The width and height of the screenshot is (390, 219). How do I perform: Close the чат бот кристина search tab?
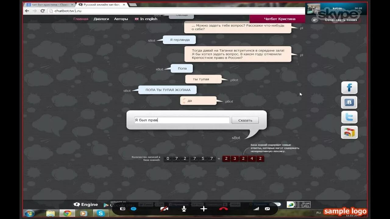click(72, 5)
